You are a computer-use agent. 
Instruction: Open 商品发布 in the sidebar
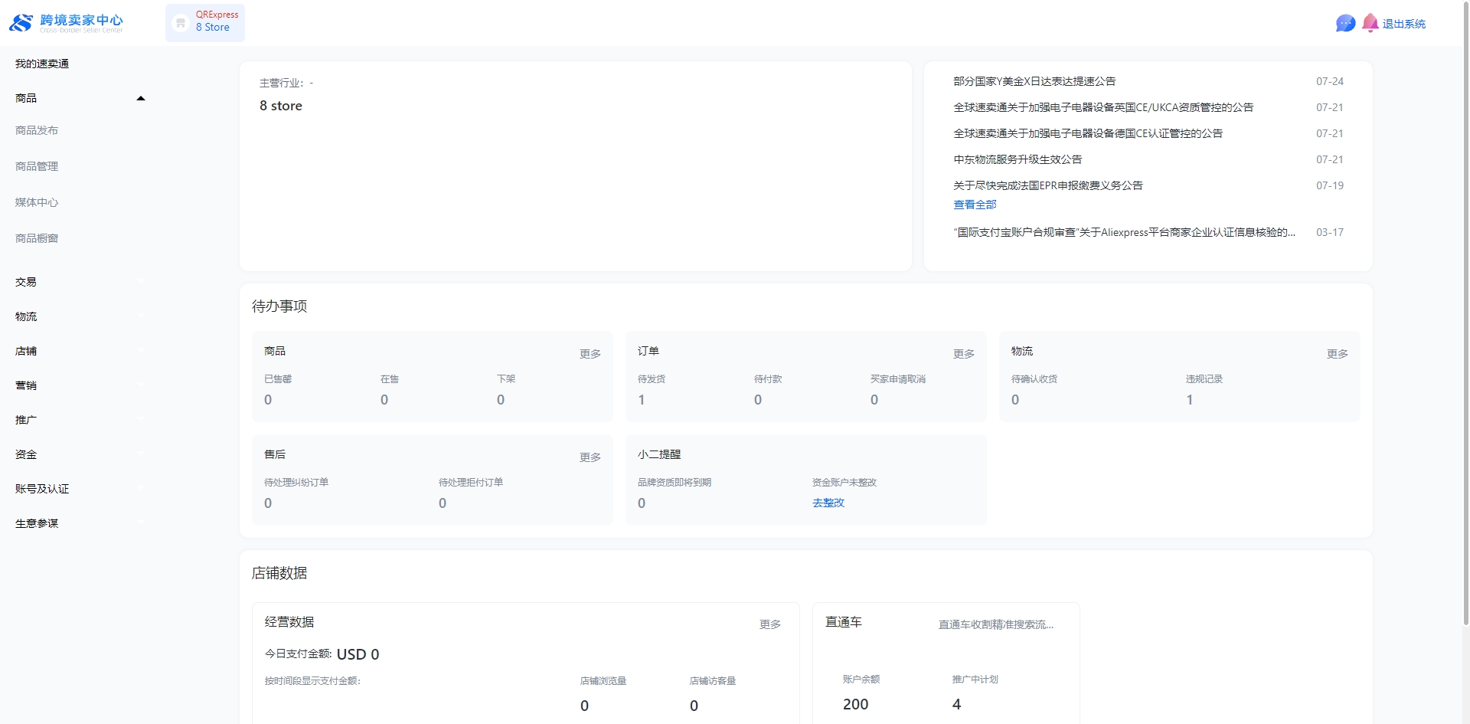[x=37, y=130]
